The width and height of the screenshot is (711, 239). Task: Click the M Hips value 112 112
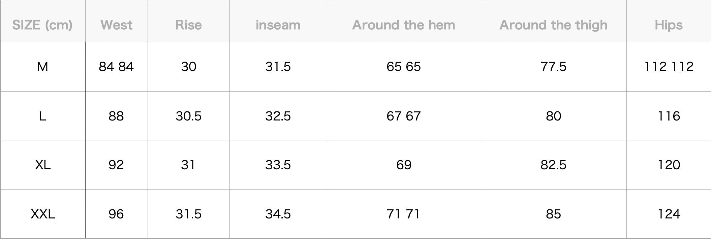click(x=669, y=67)
